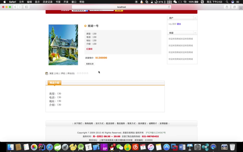Image resolution: width=243 pixels, height=152 pixels.
Task: Open Typora T icon in dock
Action: 89,147
